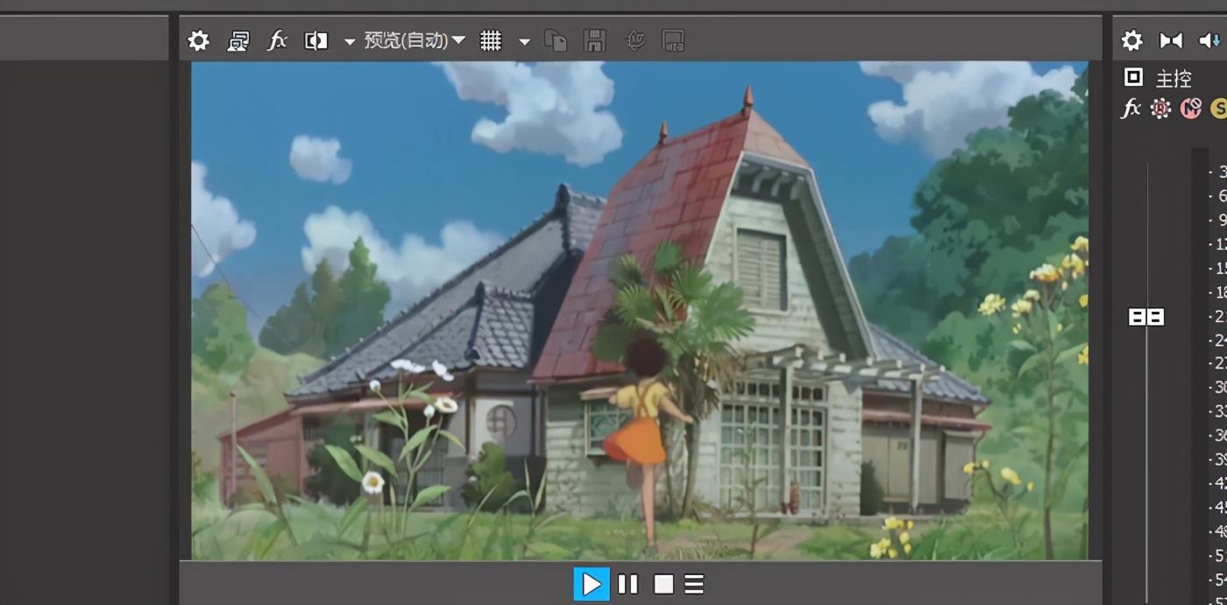Click the square icon beside 主控
The height and width of the screenshot is (605, 1227).
1133,77
